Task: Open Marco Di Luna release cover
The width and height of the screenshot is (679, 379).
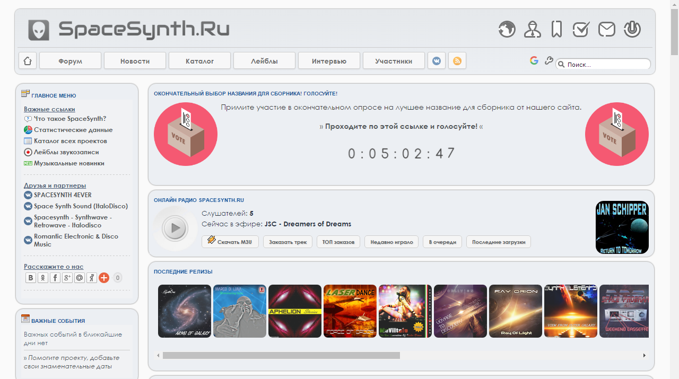Action: pyautogui.click(x=240, y=311)
